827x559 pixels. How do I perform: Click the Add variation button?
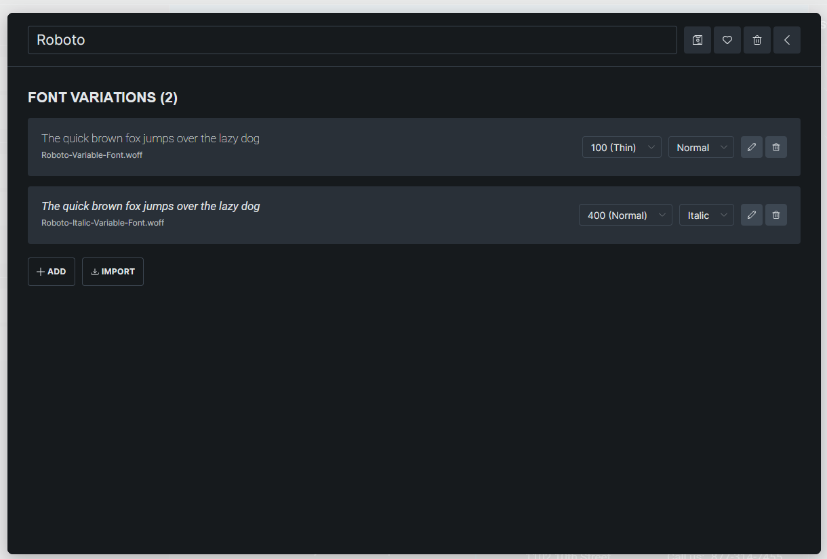coord(52,272)
